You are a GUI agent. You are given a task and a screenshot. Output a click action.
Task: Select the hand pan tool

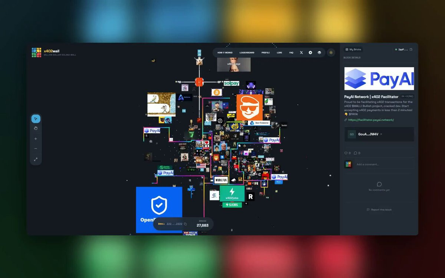point(36,128)
